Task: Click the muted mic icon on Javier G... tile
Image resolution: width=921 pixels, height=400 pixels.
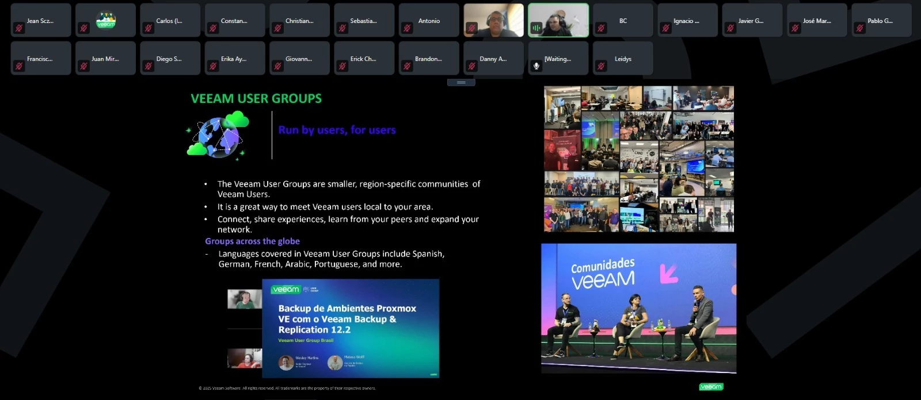Action: pyautogui.click(x=730, y=28)
